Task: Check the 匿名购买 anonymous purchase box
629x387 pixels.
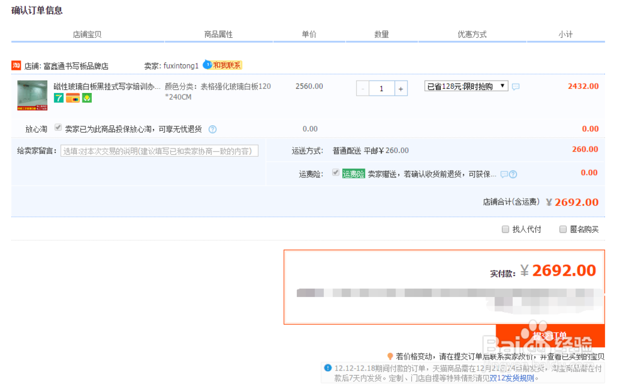Action: 562,228
